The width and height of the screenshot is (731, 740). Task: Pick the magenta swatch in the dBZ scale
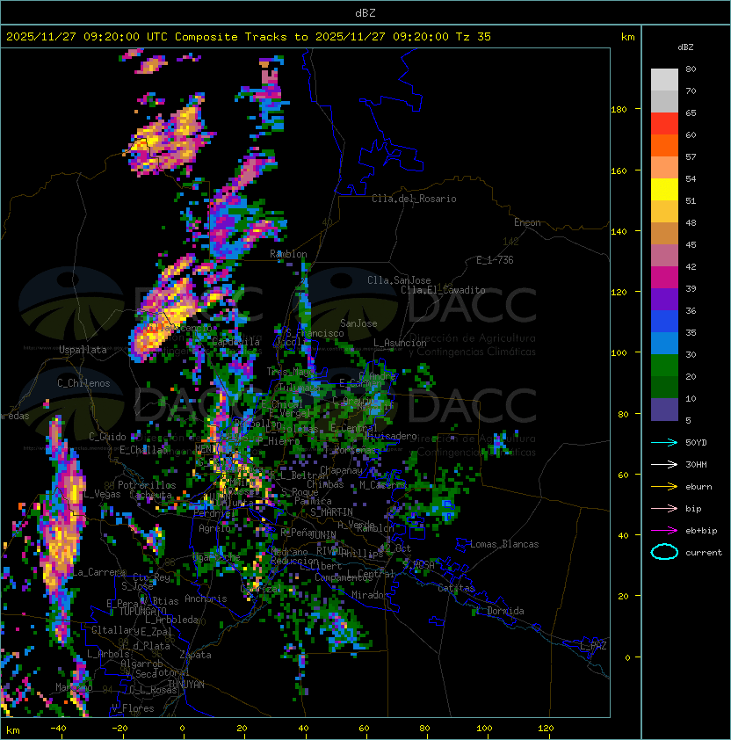(x=664, y=277)
